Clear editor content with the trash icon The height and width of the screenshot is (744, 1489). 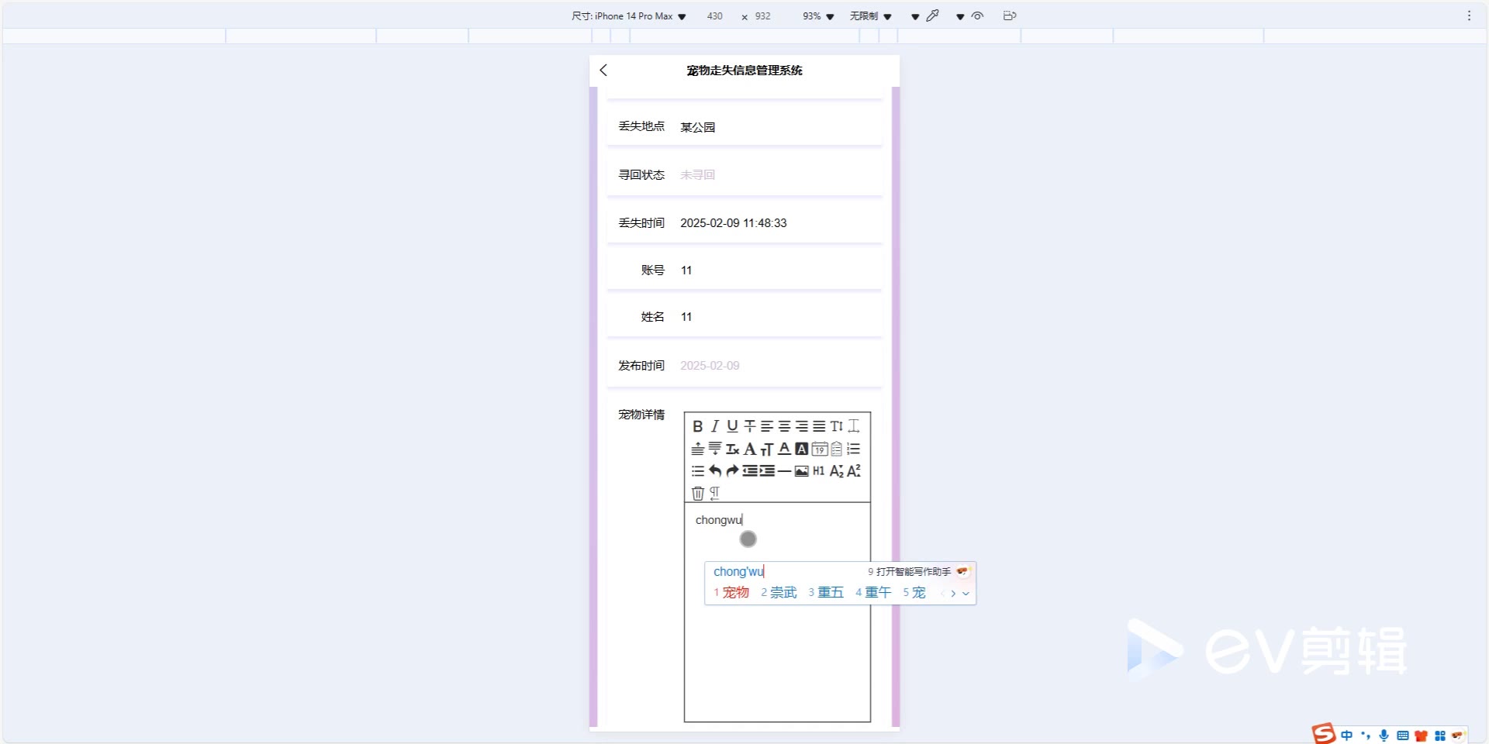697,493
